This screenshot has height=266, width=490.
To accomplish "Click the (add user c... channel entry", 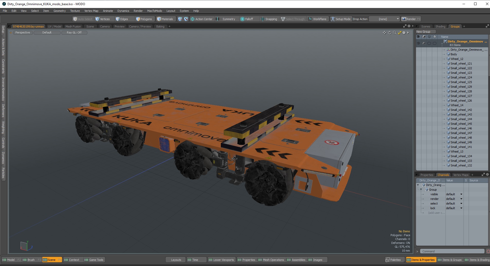I will 436,213.
